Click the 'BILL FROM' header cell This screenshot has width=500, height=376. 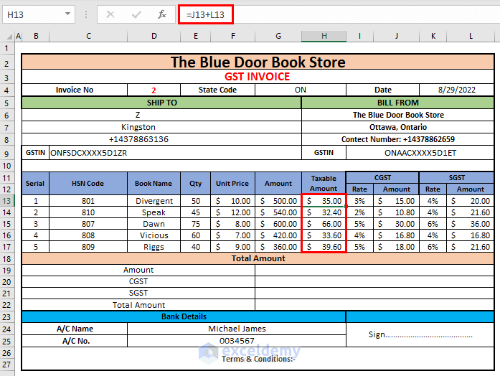click(x=397, y=103)
